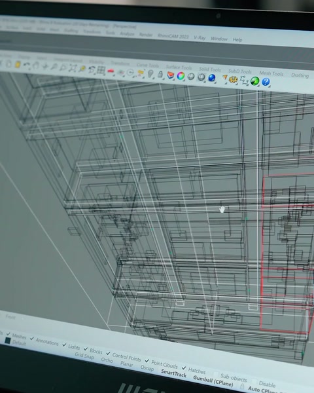The width and height of the screenshot is (314, 393).
Task: Switch to the Drafting tab
Action: (300, 75)
